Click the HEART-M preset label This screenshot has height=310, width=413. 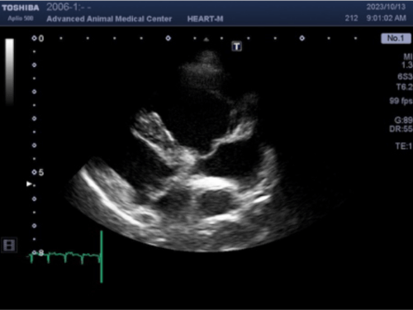(x=205, y=19)
